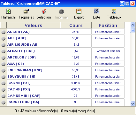Sort by the Position column header
Viewport: 136px width, 115px height.
click(x=108, y=25)
